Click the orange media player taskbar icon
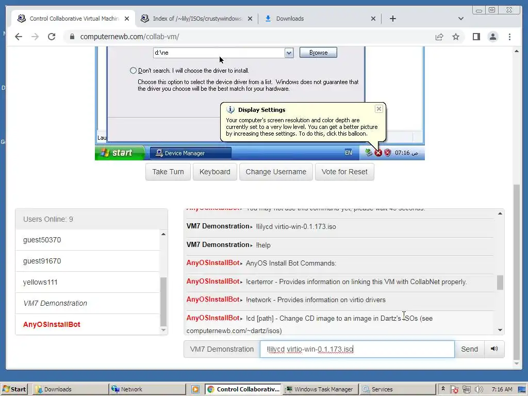 click(x=195, y=389)
